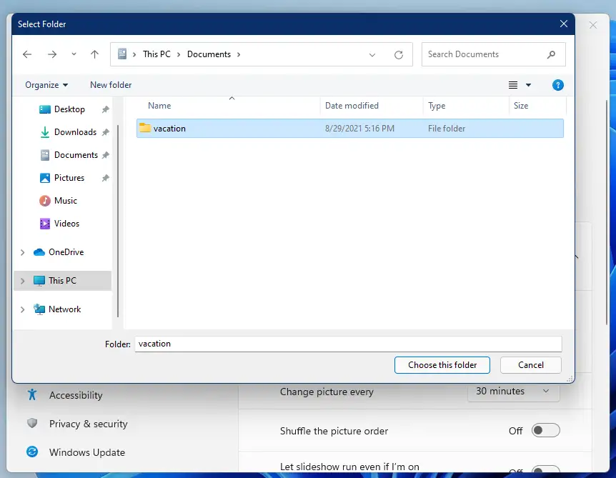Open the help question mark icon
Screen dimensions: 616x478
[x=557, y=85]
